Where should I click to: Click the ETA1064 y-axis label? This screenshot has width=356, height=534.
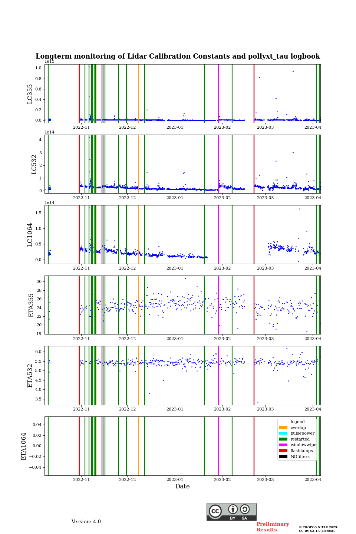[24, 446]
